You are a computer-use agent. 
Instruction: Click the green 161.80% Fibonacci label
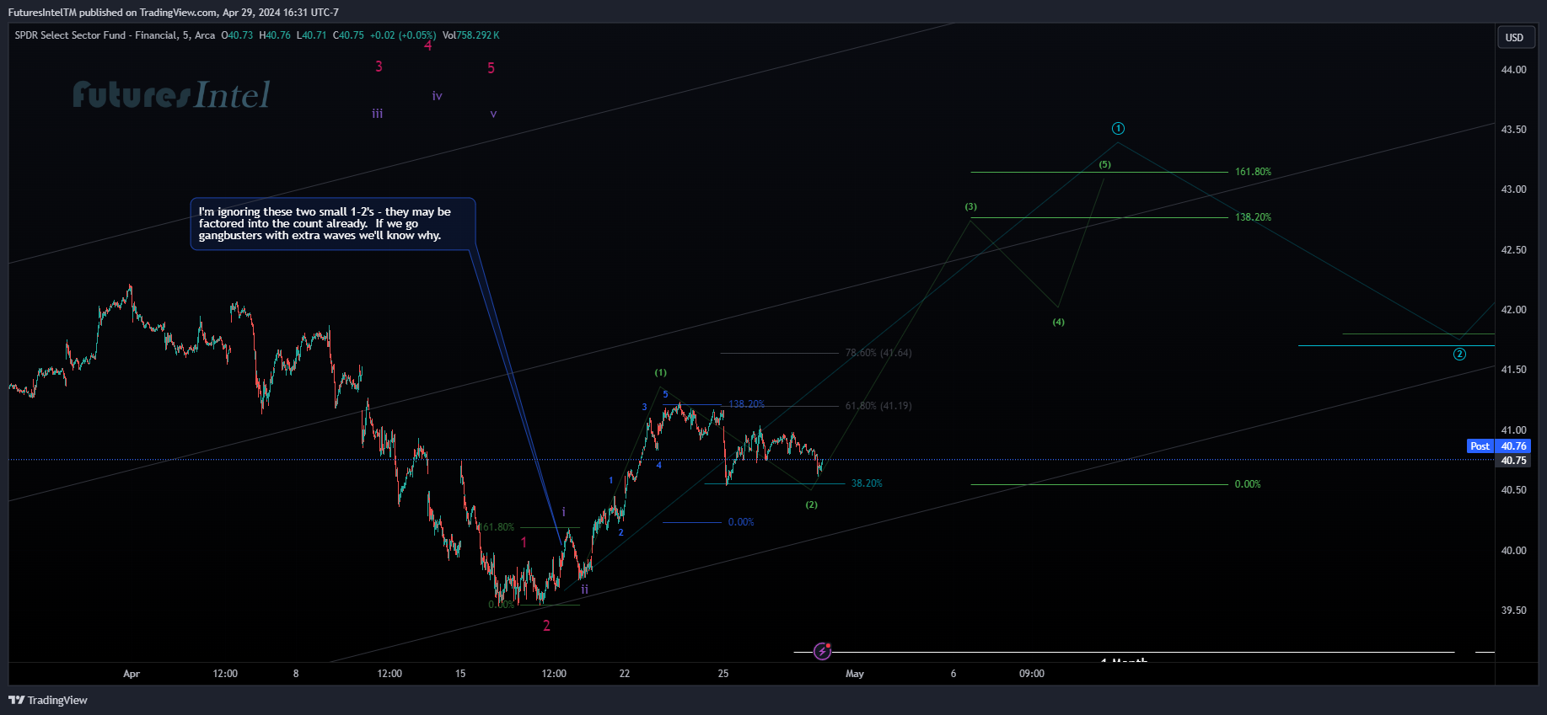pos(1253,172)
